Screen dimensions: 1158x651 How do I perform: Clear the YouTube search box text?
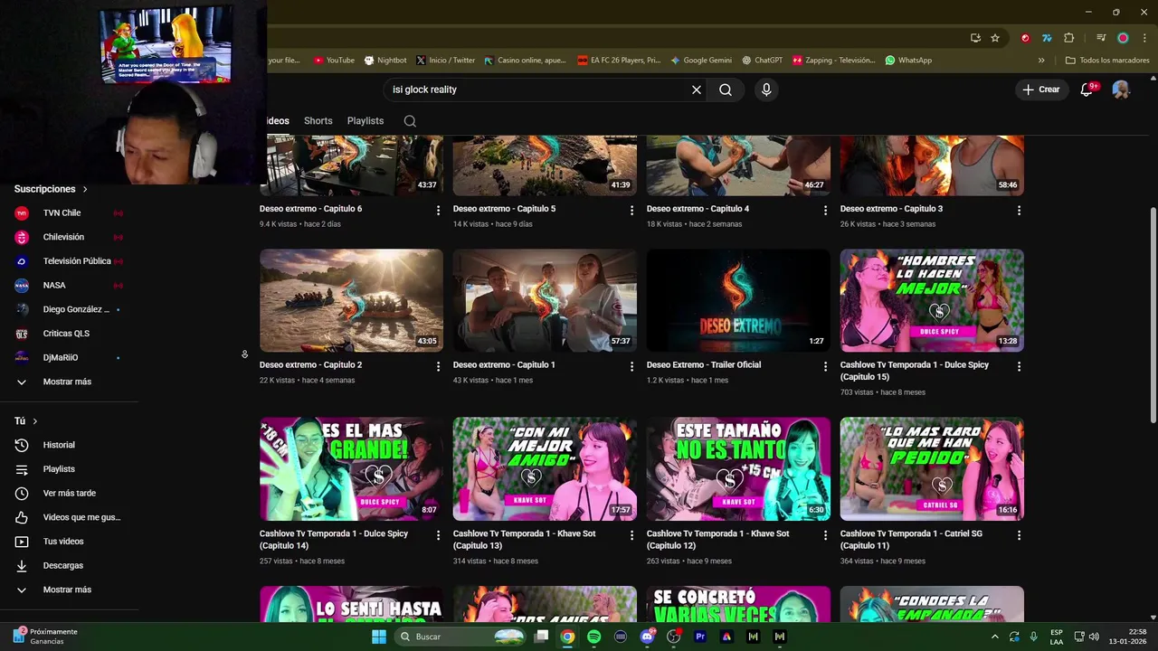(x=697, y=90)
